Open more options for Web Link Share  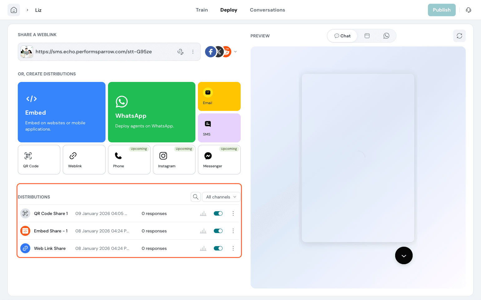point(233,248)
